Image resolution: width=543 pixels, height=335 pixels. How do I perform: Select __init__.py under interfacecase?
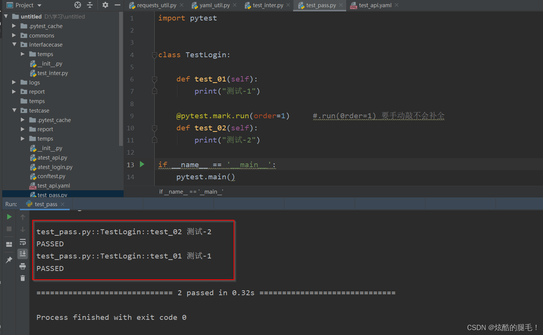coord(50,64)
